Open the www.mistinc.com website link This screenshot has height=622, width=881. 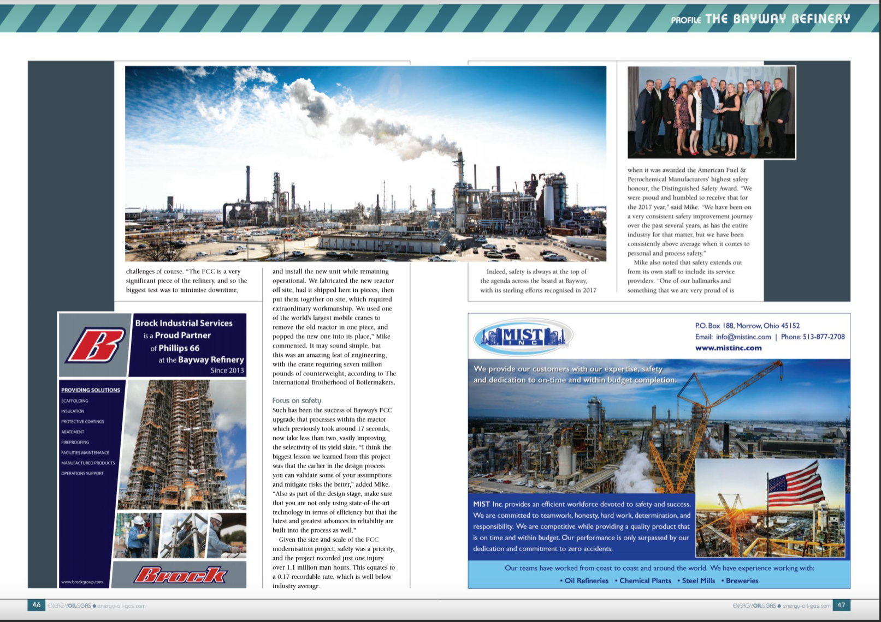pyautogui.click(x=728, y=348)
